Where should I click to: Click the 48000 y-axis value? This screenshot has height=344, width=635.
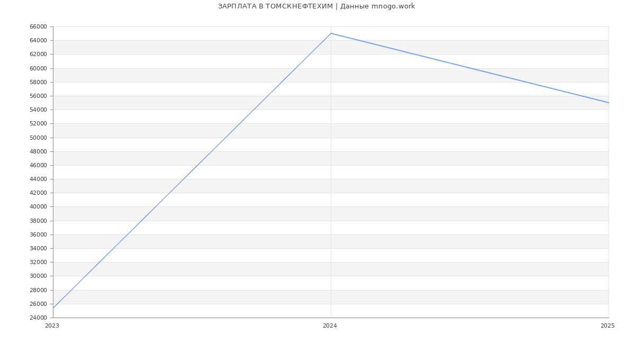click(x=38, y=151)
